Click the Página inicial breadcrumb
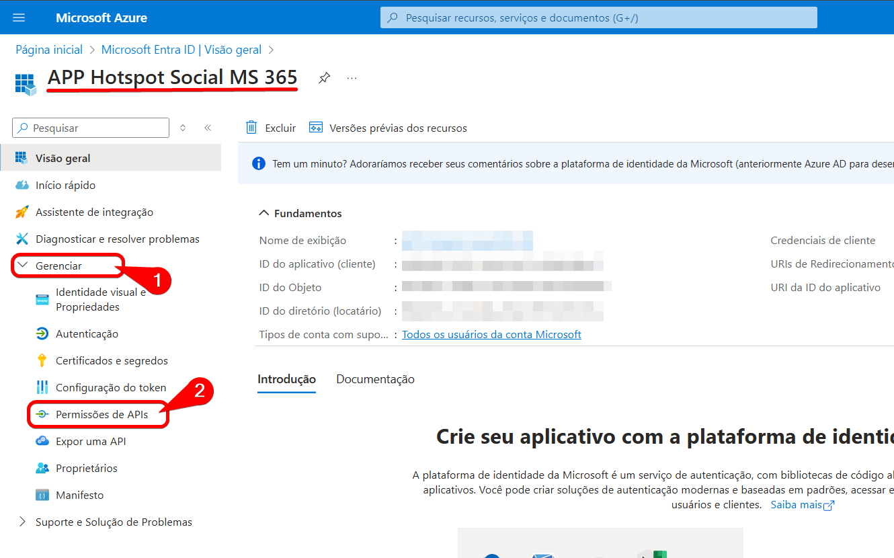This screenshot has width=894, height=558. (49, 50)
